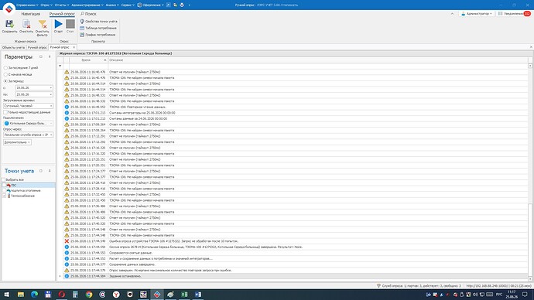Click the Параметры panel pin icon

pos(50,56)
